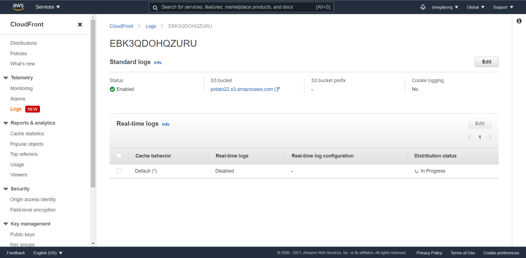
Task: Open the shingilyong account menu
Action: pyautogui.click(x=445, y=7)
